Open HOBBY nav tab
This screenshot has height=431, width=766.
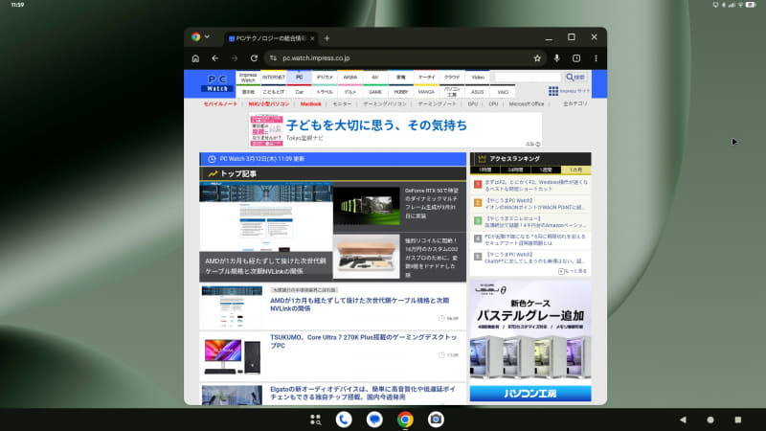(x=401, y=92)
